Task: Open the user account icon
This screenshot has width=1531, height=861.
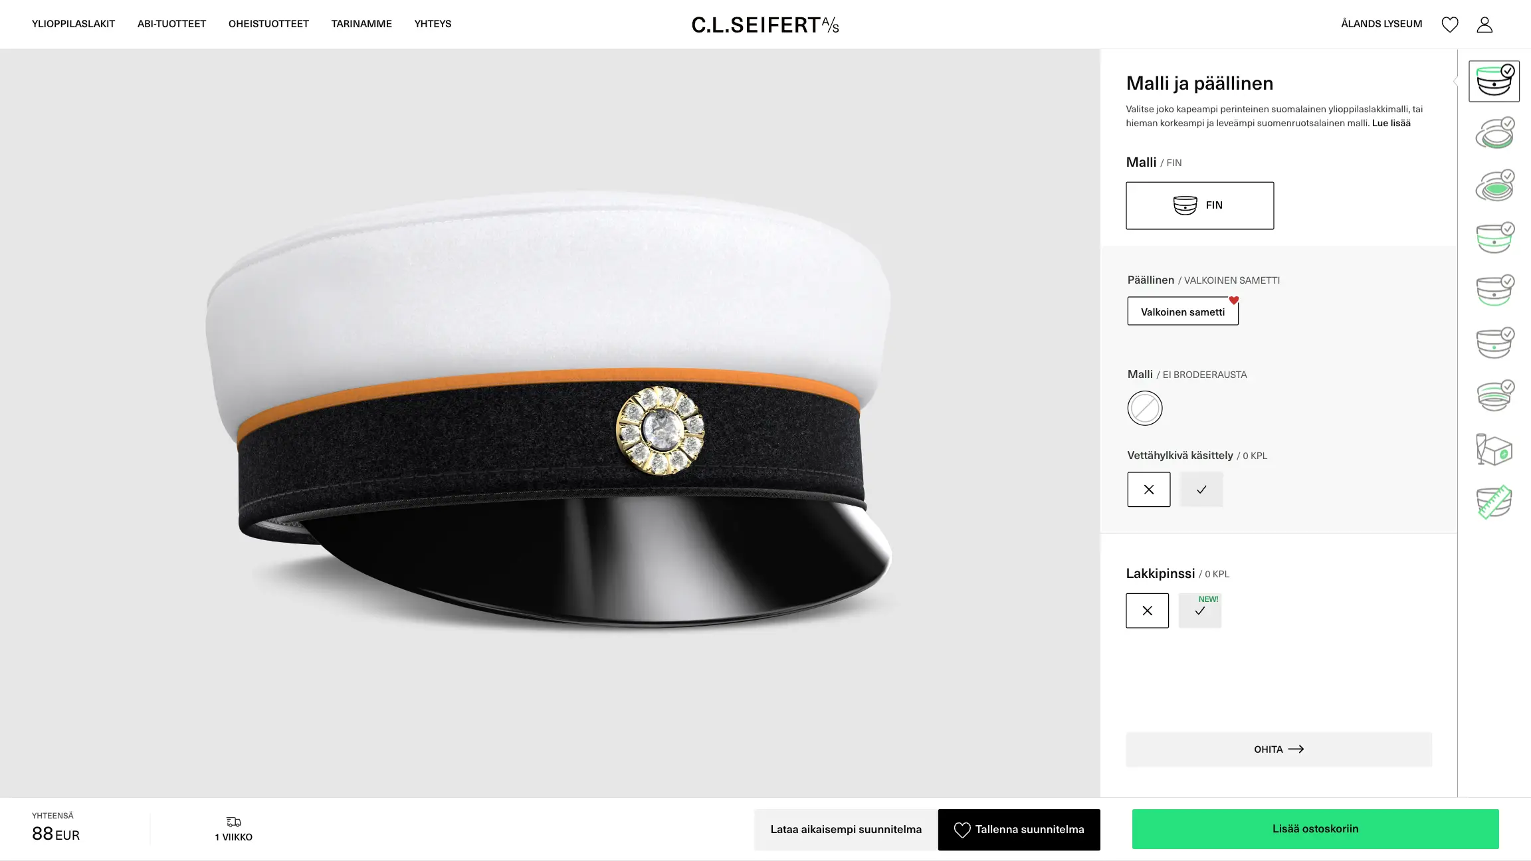Action: (x=1484, y=25)
